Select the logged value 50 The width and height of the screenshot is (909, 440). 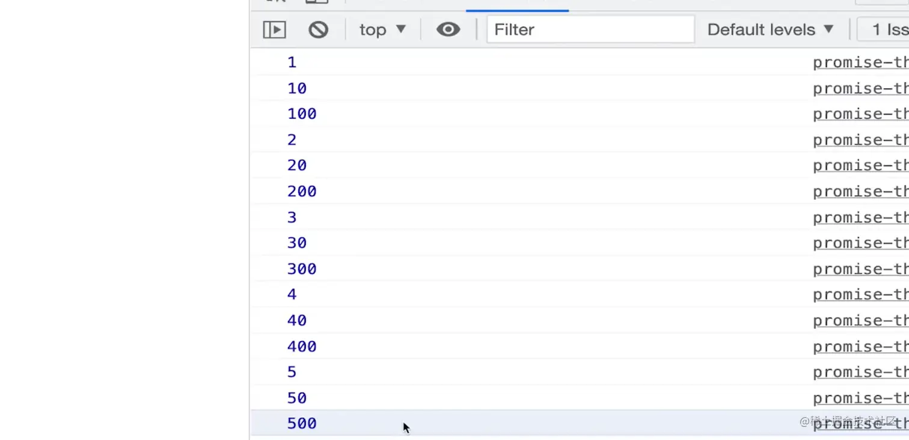point(297,398)
